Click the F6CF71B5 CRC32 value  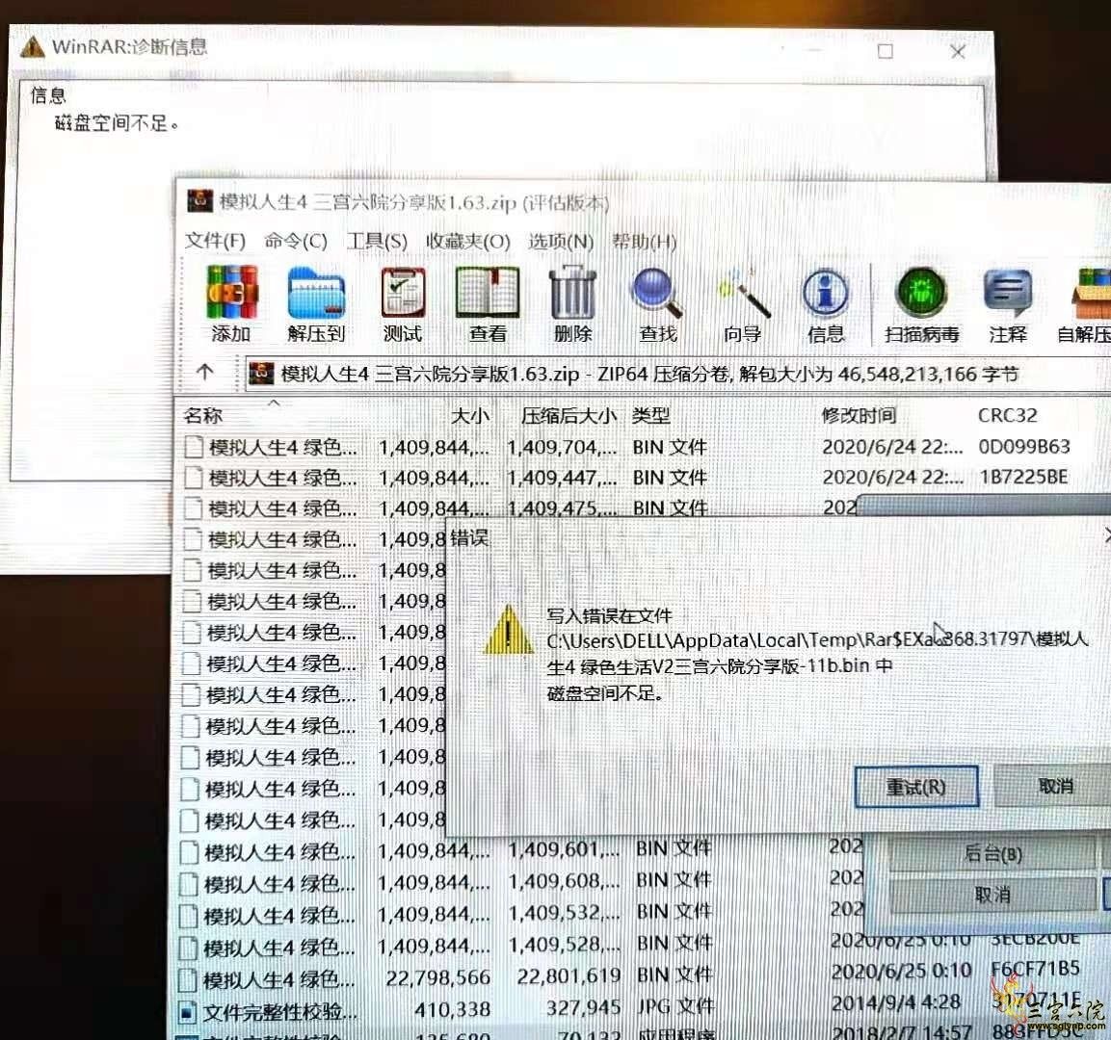[1035, 969]
